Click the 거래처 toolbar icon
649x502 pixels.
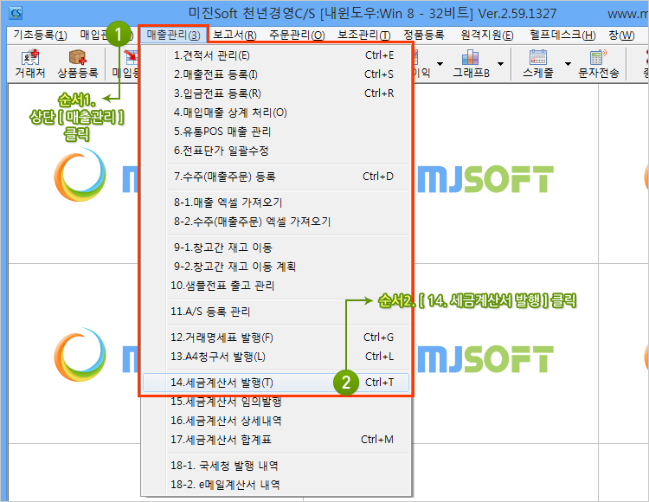point(29,64)
